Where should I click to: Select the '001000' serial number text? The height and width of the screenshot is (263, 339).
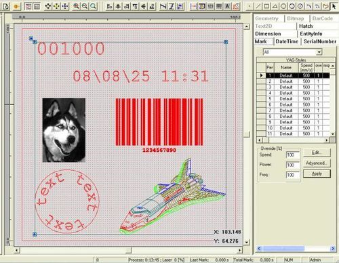pos(71,49)
